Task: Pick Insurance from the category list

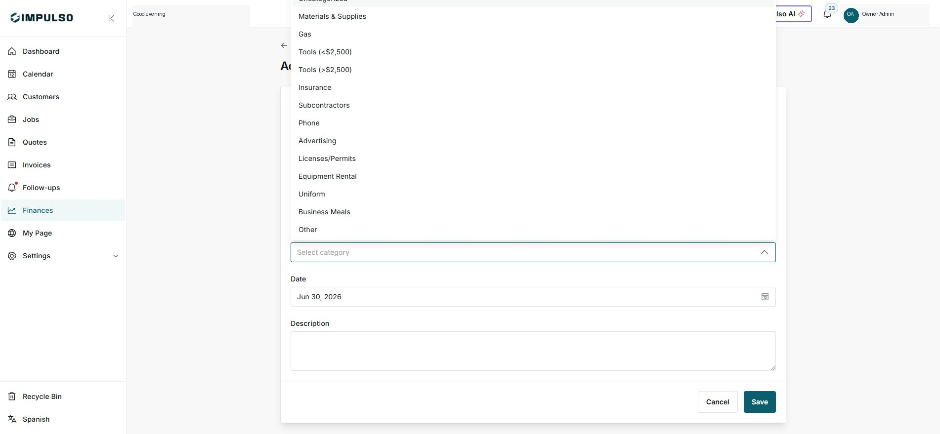Action: [x=533, y=87]
